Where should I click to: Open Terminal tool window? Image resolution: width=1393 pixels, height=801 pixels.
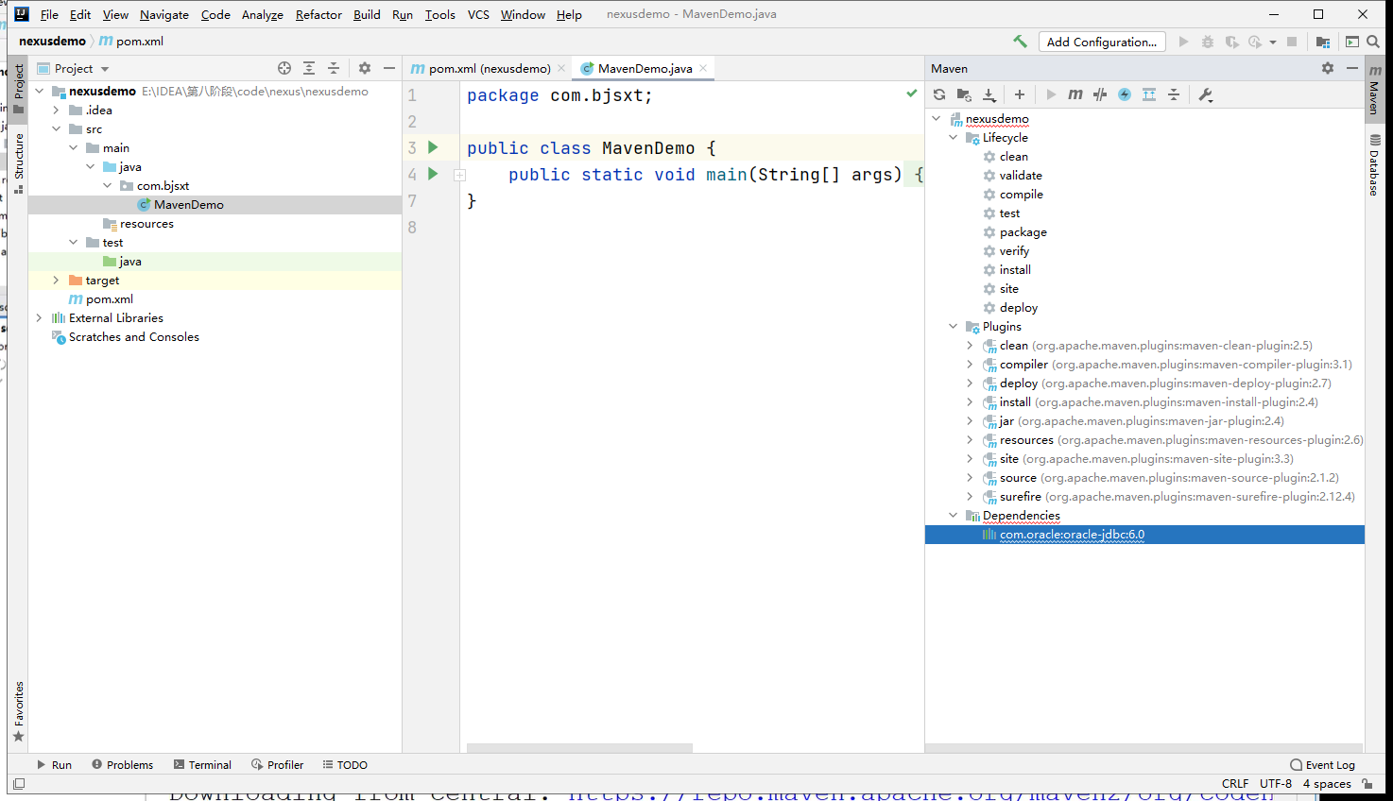202,765
